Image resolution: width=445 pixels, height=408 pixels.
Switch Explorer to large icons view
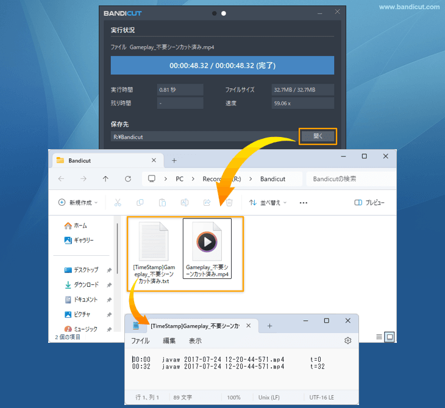[x=390, y=337]
